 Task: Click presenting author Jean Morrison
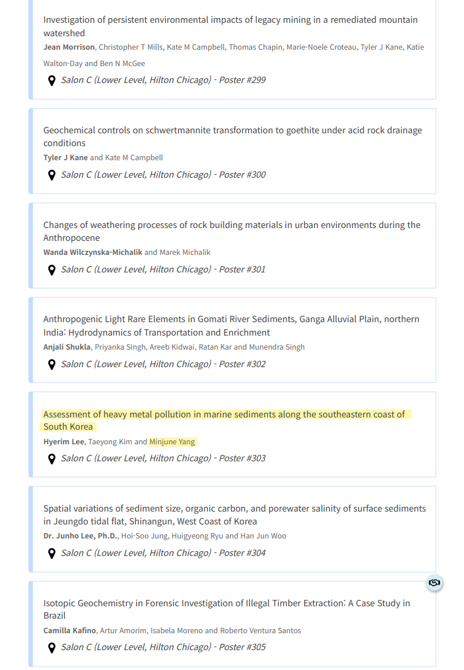pyautogui.click(x=69, y=47)
